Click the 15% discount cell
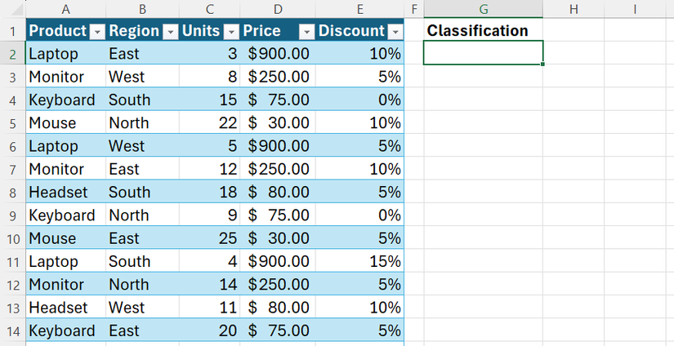Screen dimensions: 674x346 [x=359, y=262]
